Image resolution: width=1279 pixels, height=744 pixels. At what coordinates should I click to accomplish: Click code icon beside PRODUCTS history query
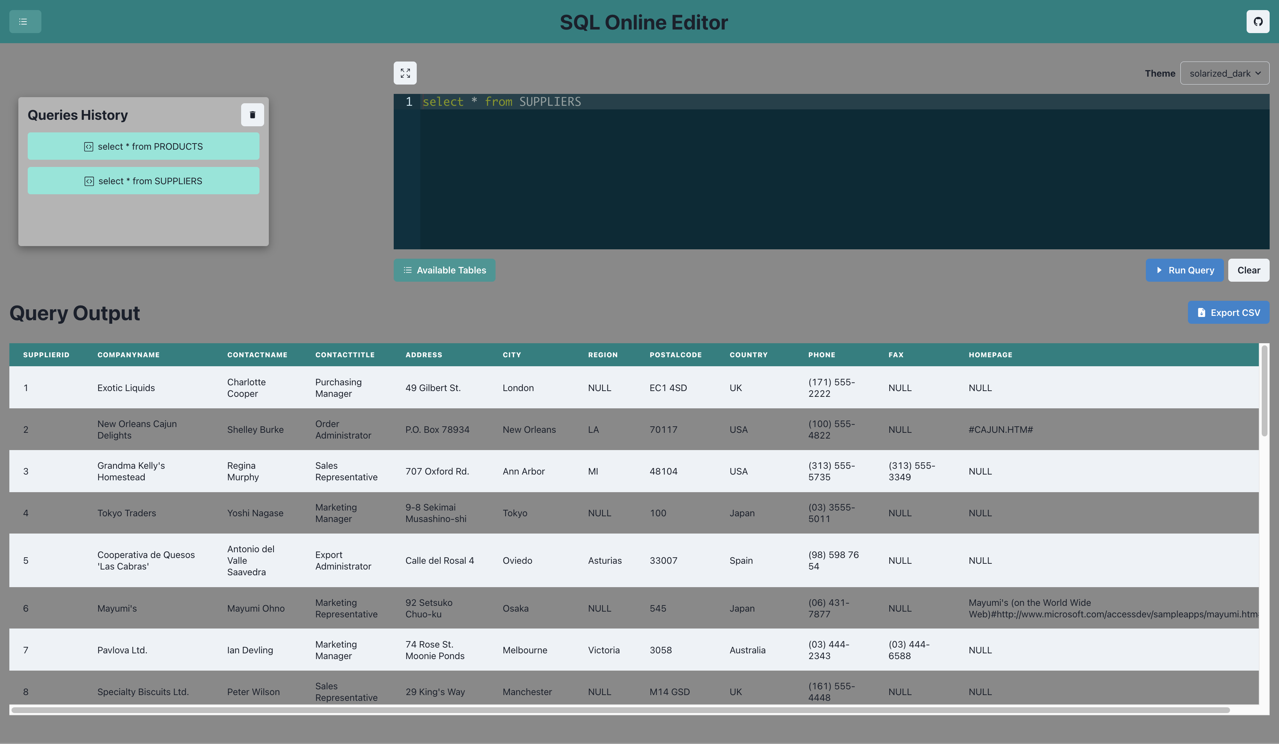(x=88, y=147)
